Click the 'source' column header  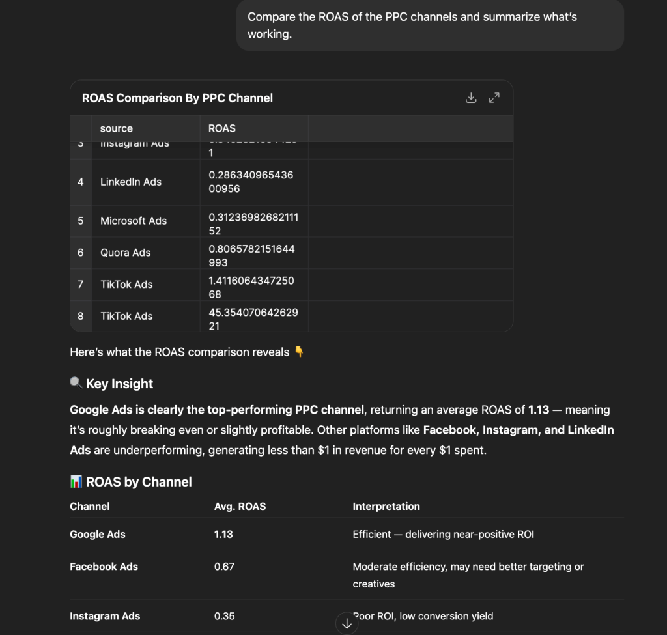pos(117,128)
